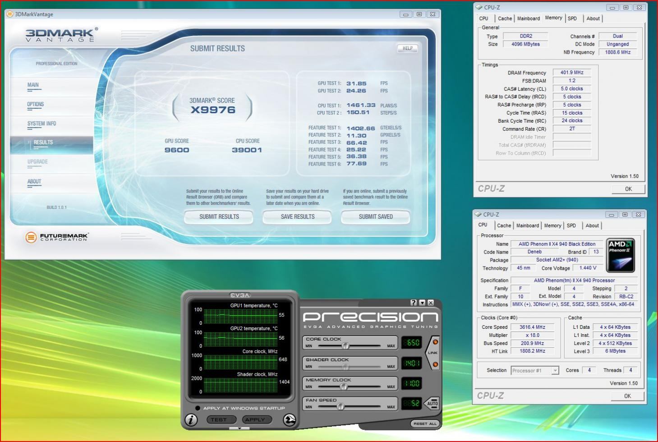
Task: Switch to CPU tab in top CPU-Z window
Action: tap(484, 18)
